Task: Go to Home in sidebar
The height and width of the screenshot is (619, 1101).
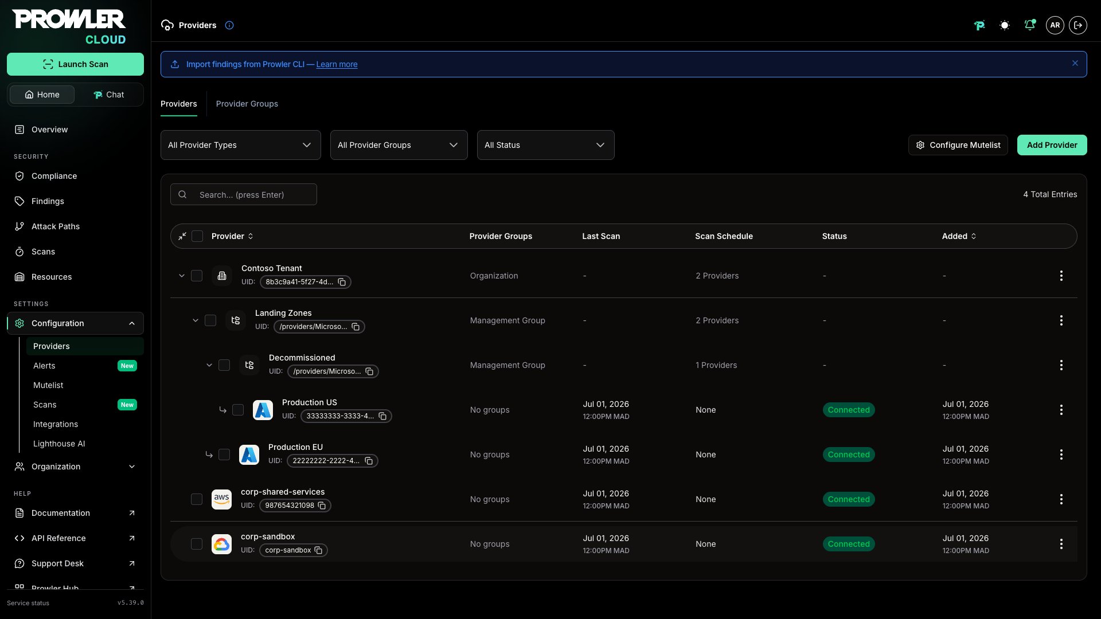Action: 42,95
